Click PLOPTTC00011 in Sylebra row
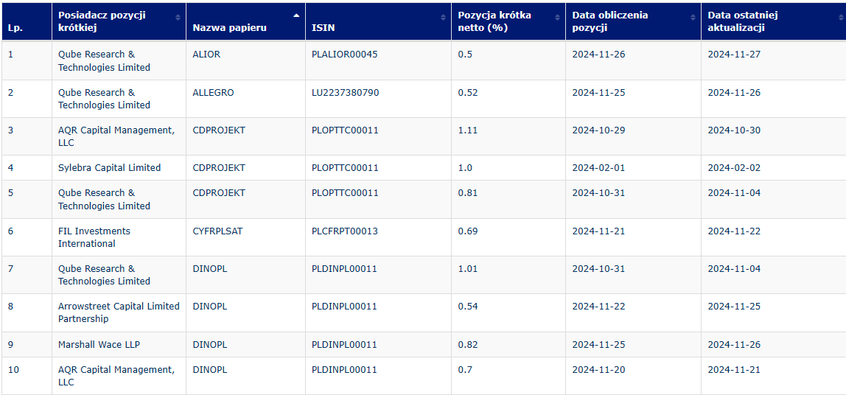Image resolution: width=846 pixels, height=395 pixels. coord(346,168)
